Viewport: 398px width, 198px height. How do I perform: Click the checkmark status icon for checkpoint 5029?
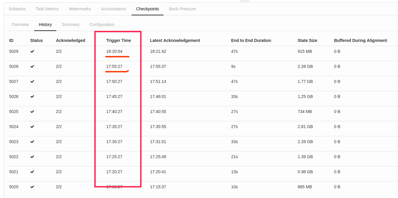coord(32,51)
